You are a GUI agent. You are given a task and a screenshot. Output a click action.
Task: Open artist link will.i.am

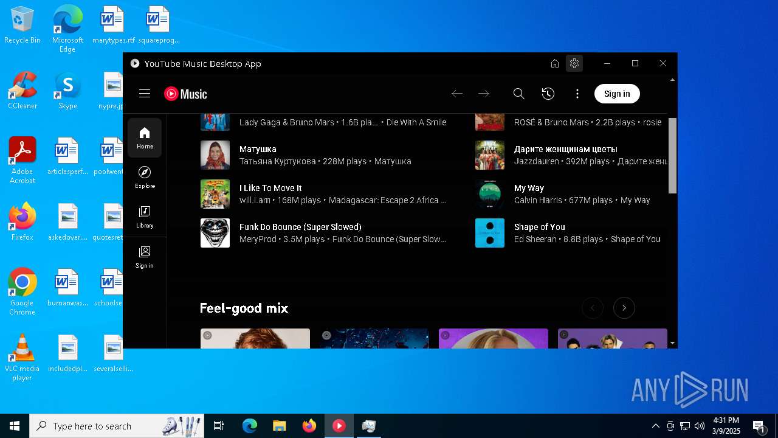(254, 200)
